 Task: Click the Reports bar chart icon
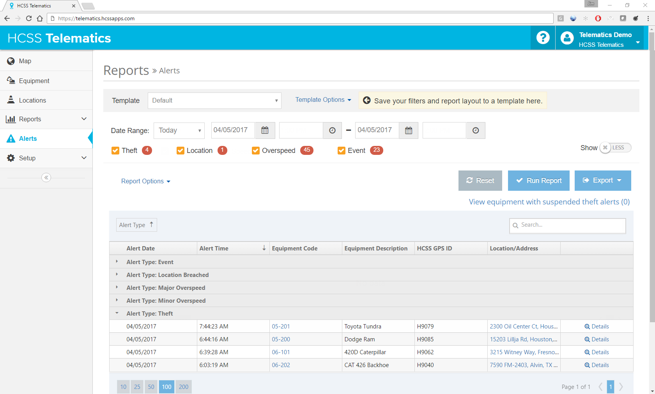pos(11,119)
